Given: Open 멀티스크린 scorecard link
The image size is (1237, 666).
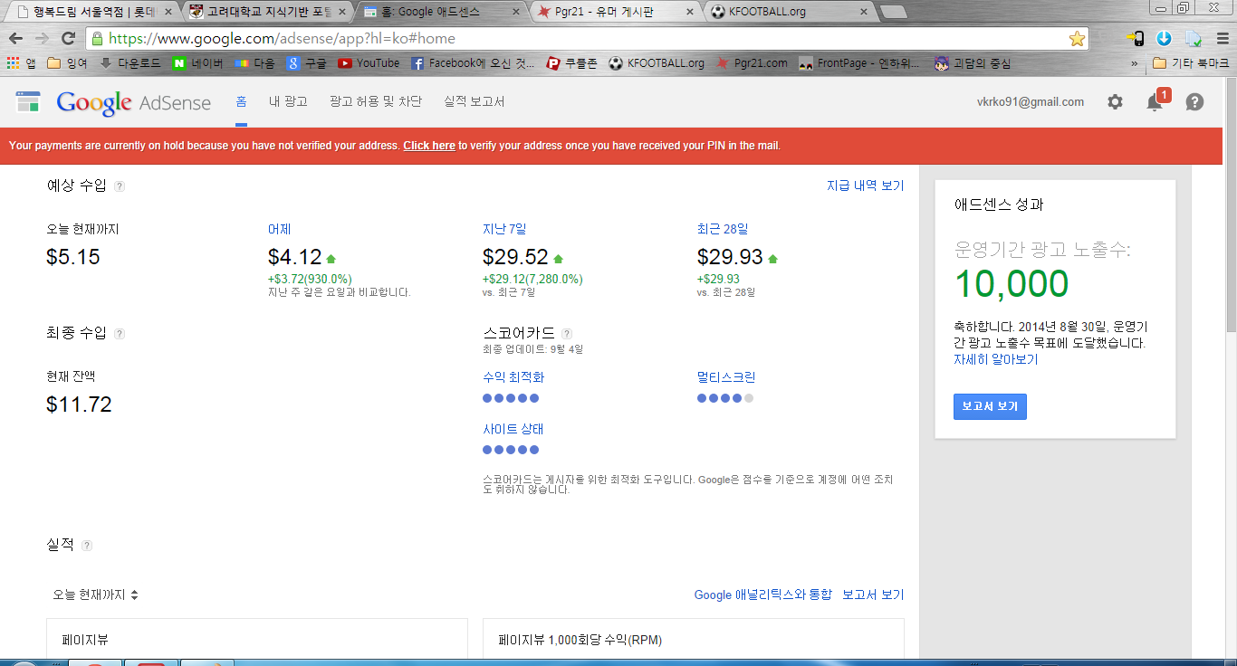Looking at the screenshot, I should pos(726,377).
